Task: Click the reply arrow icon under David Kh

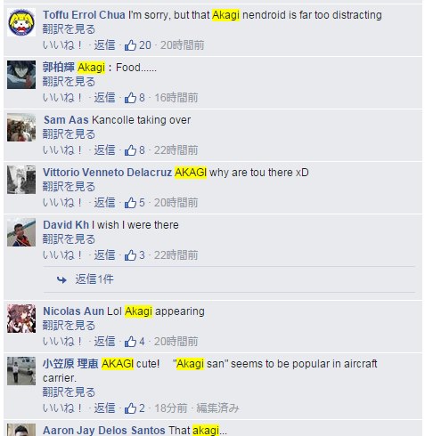Action: pos(61,279)
